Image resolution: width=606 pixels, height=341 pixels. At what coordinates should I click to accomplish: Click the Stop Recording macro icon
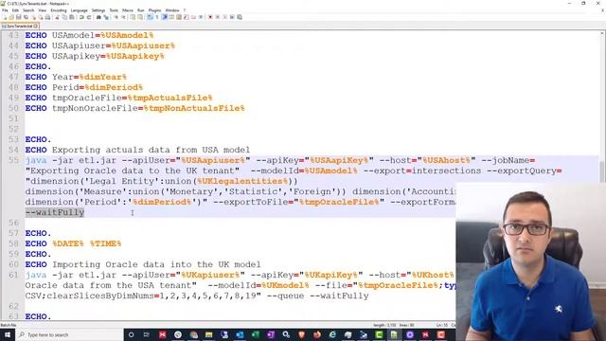217,17
